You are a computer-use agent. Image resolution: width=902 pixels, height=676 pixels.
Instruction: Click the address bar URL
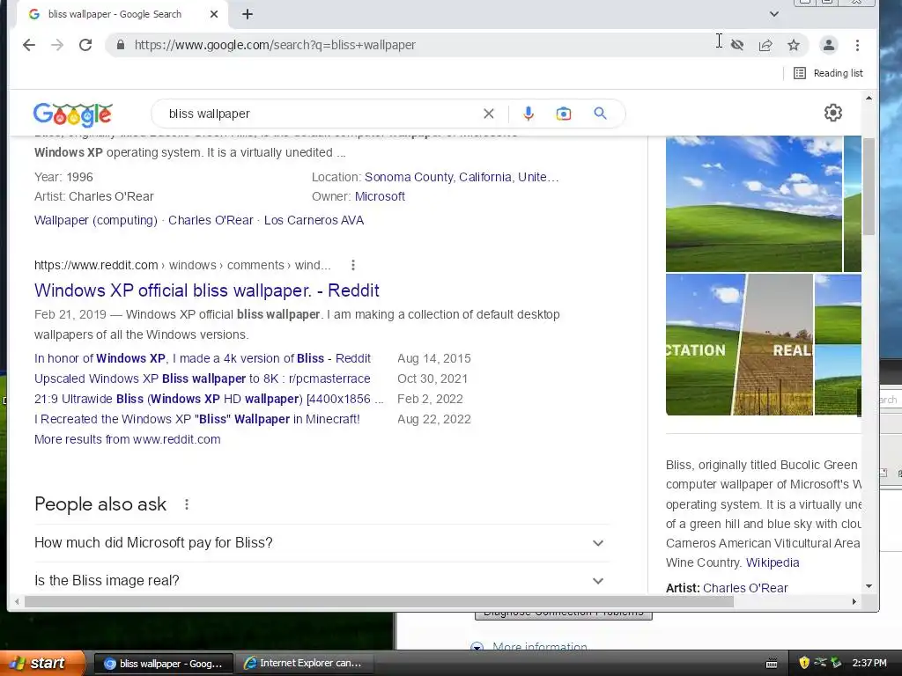pos(275,45)
